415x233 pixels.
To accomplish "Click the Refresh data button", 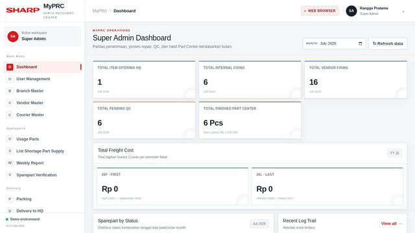I will coord(388,43).
